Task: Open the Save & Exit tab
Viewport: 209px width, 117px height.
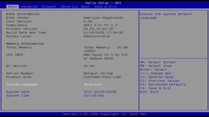Action: [x=105, y=7]
